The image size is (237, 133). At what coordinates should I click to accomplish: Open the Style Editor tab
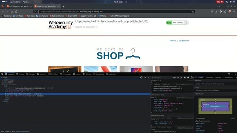click(53, 74)
